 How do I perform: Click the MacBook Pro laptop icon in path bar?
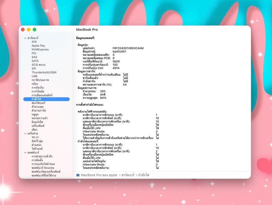pyautogui.click(x=78, y=175)
